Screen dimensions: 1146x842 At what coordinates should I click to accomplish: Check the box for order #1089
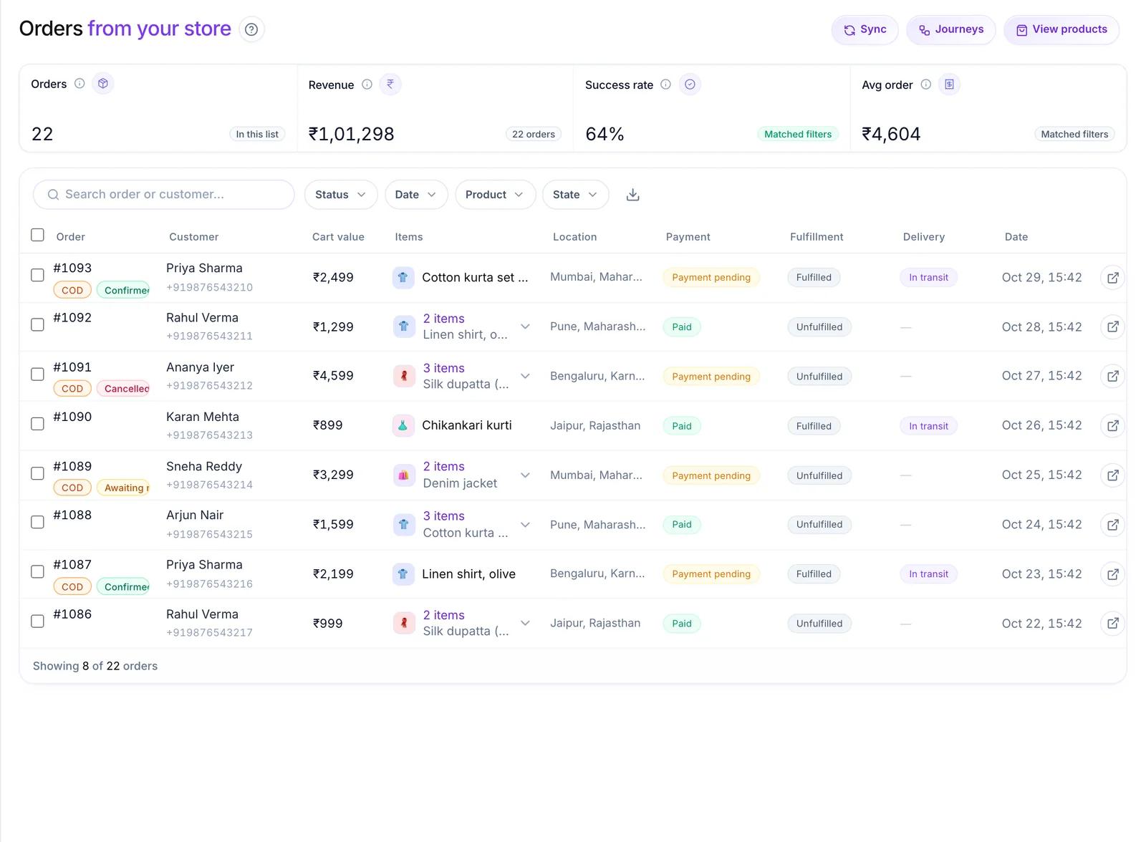click(38, 473)
